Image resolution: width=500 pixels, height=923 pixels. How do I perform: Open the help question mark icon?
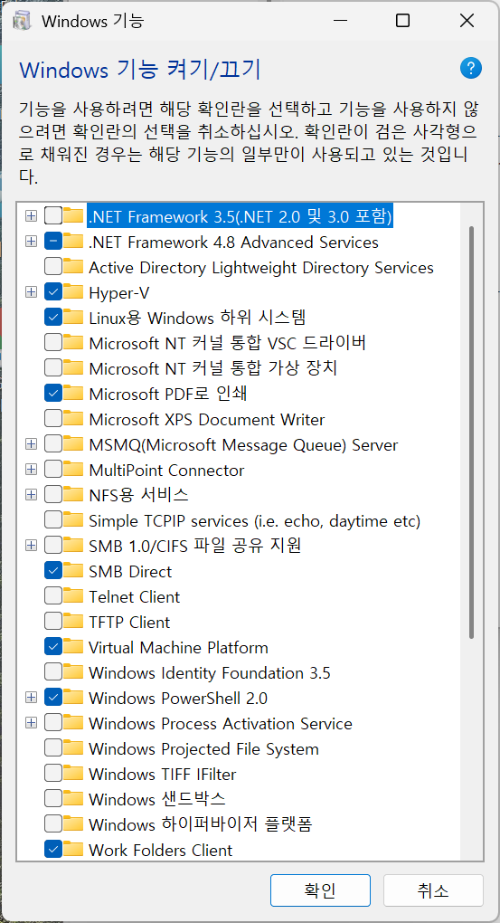(x=470, y=68)
